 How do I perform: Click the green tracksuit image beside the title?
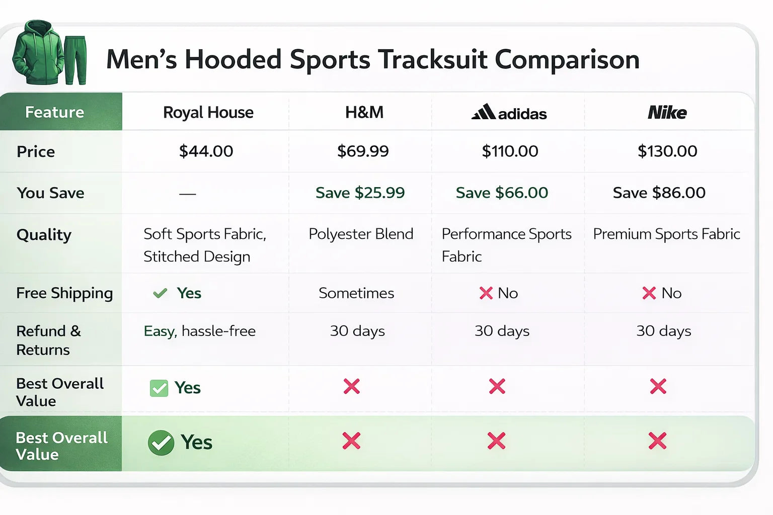point(49,53)
